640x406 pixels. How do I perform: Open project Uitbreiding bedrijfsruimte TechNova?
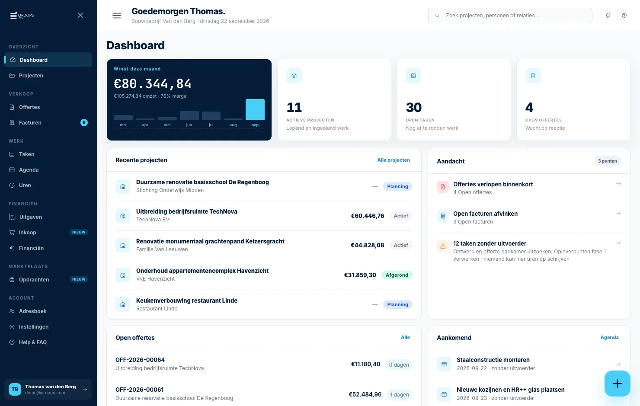pos(264,216)
